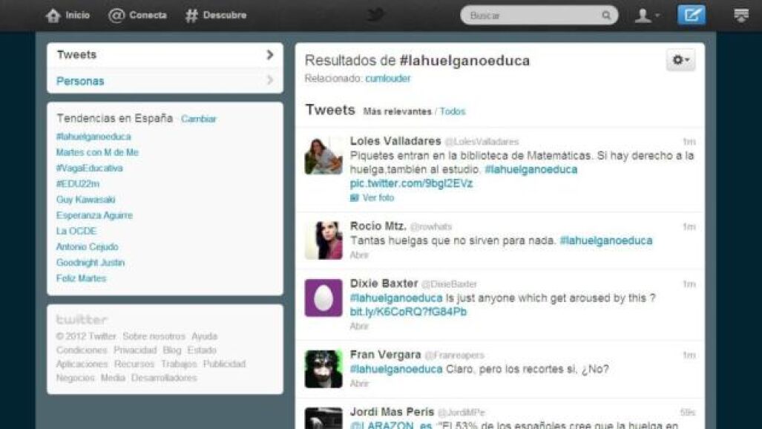Screen dimensions: 762x429
Task: Compose a new tweet with blue button
Action: tap(691, 15)
